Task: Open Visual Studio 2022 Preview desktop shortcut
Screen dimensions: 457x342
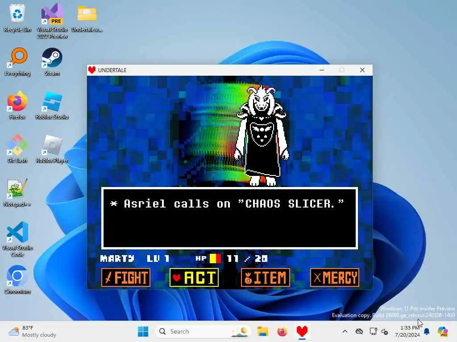Action: tap(52, 21)
